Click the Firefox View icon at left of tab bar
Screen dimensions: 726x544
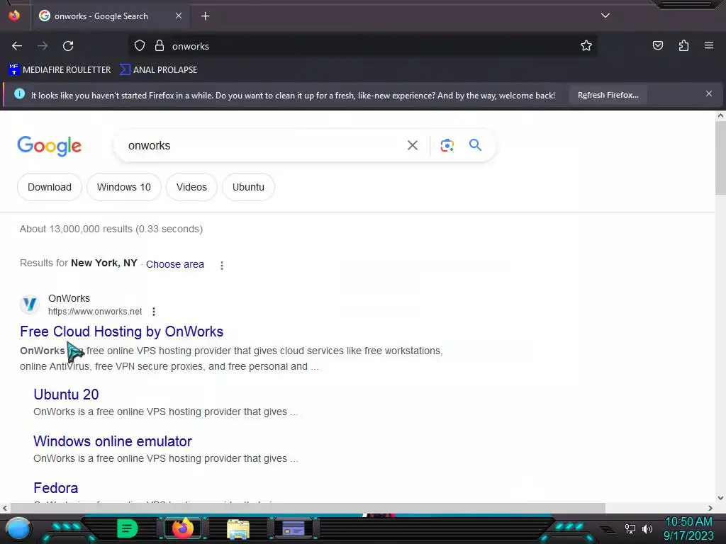(x=14, y=16)
